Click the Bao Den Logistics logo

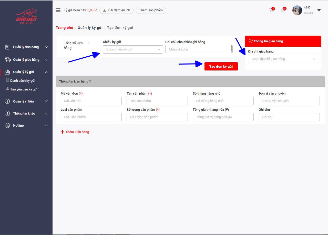click(x=26, y=17)
